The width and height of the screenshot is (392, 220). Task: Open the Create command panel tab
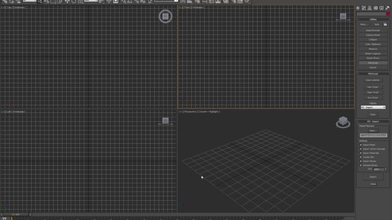click(x=358, y=8)
